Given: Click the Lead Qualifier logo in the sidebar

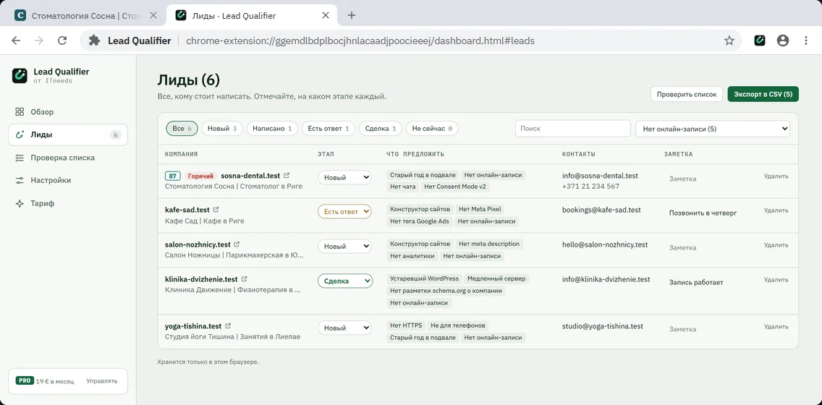Looking at the screenshot, I should 20,75.
